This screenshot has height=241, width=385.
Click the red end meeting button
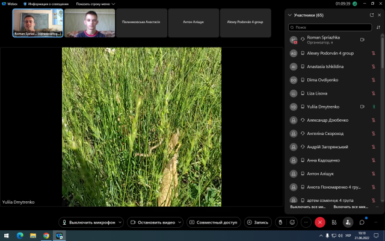coord(320,222)
